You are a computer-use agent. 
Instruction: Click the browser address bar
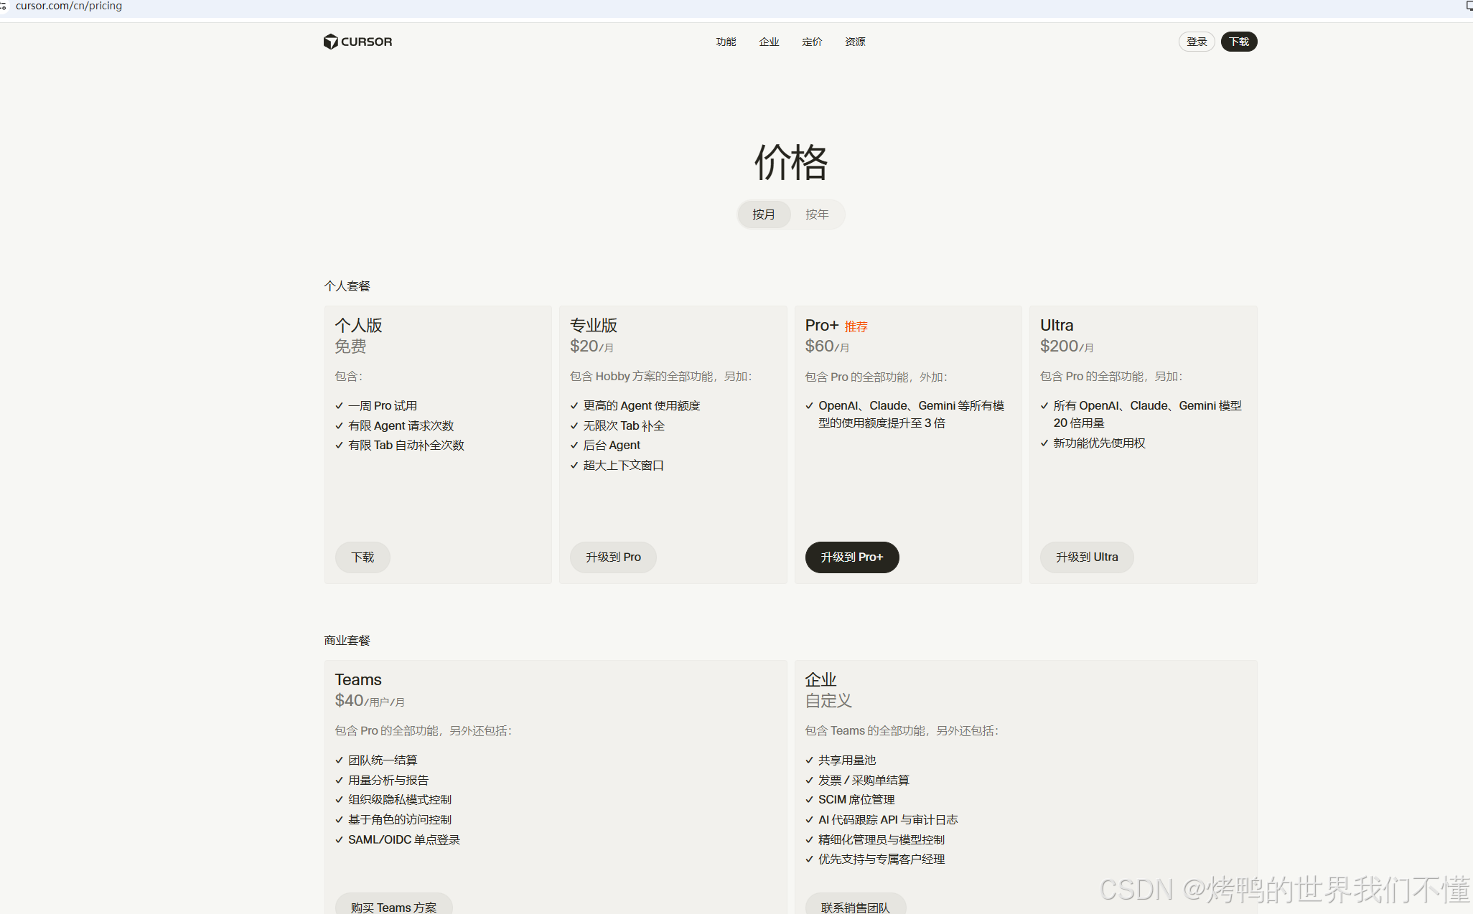[x=68, y=6]
